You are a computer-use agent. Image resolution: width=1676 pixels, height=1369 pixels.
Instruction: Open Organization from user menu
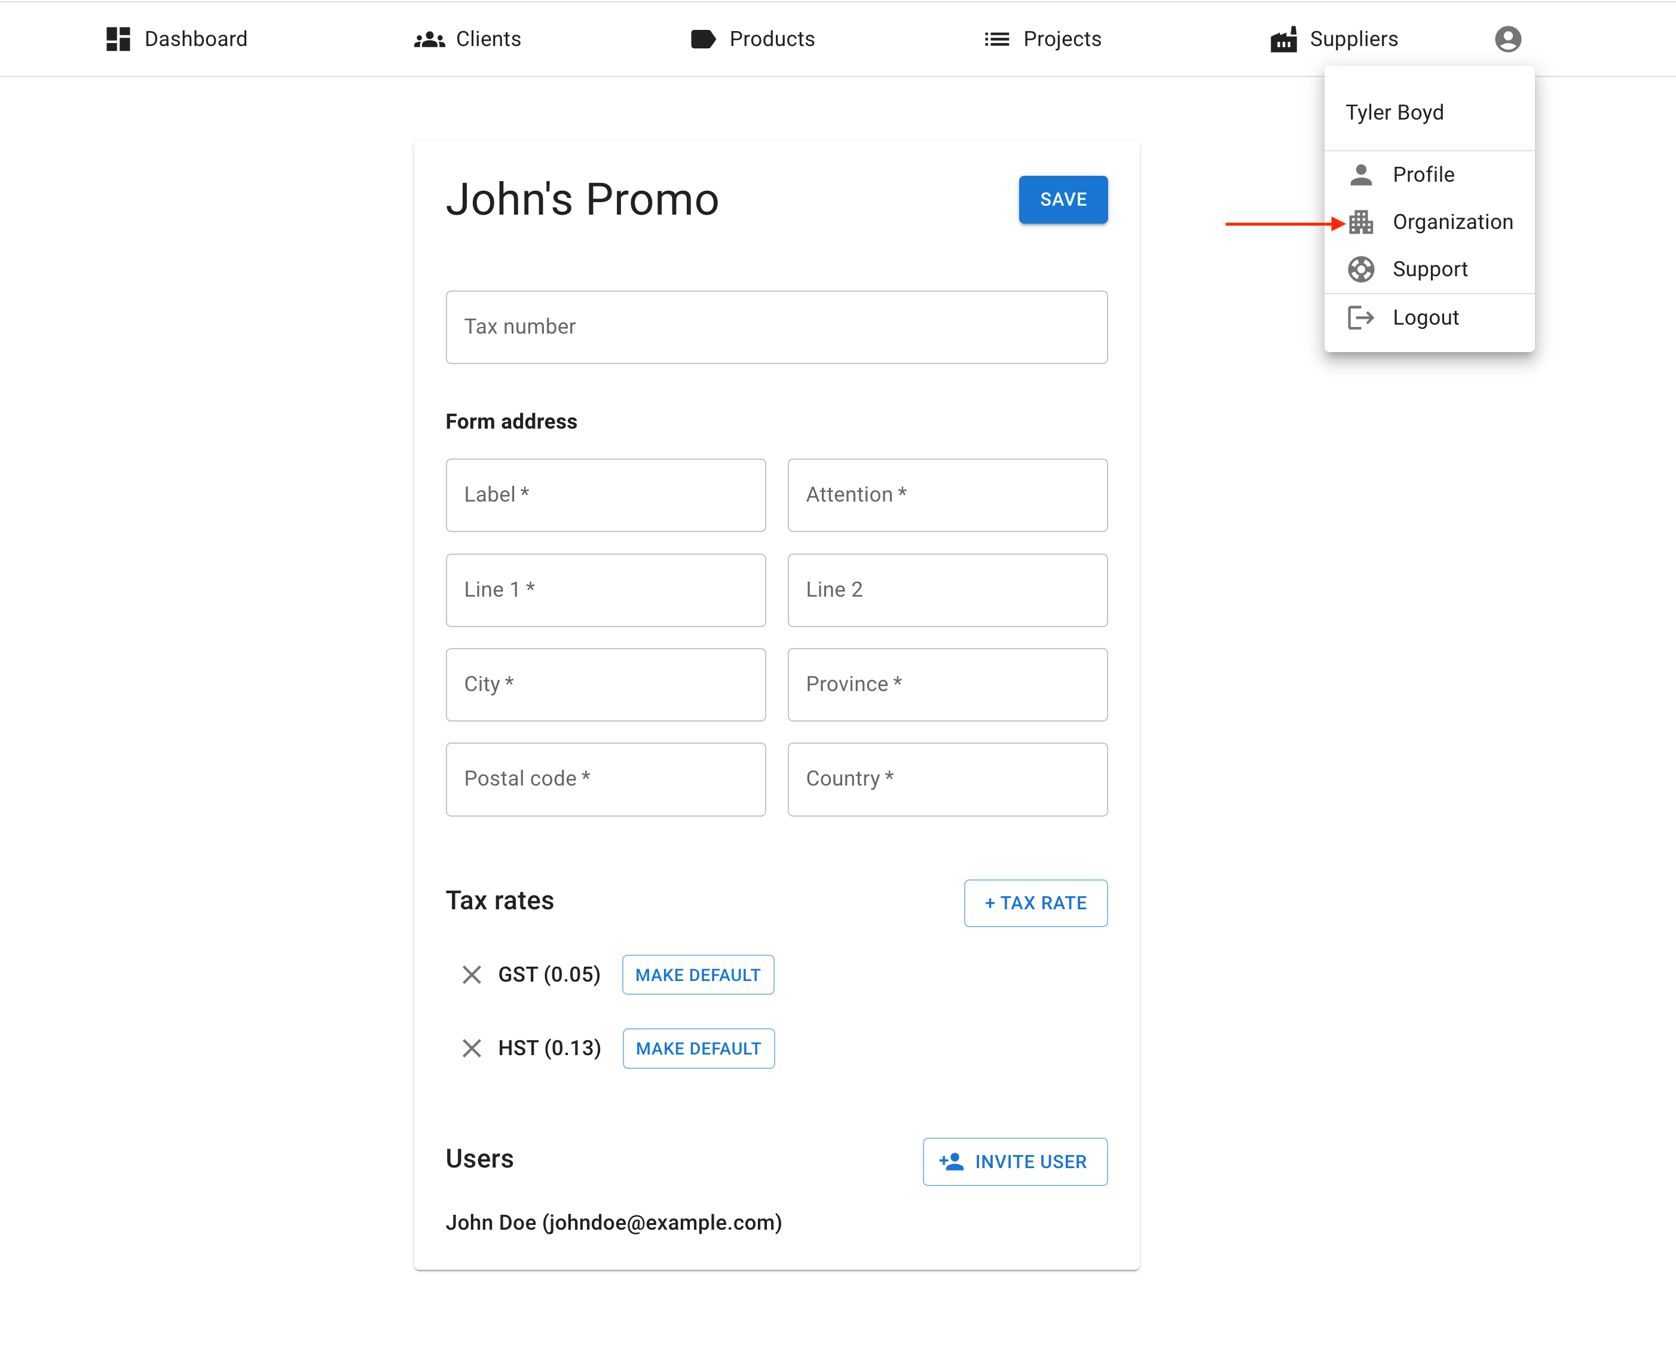[1451, 222]
